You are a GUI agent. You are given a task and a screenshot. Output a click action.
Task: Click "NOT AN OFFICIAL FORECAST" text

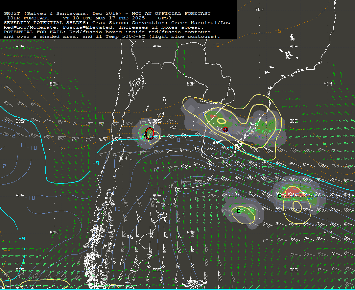click(171, 13)
